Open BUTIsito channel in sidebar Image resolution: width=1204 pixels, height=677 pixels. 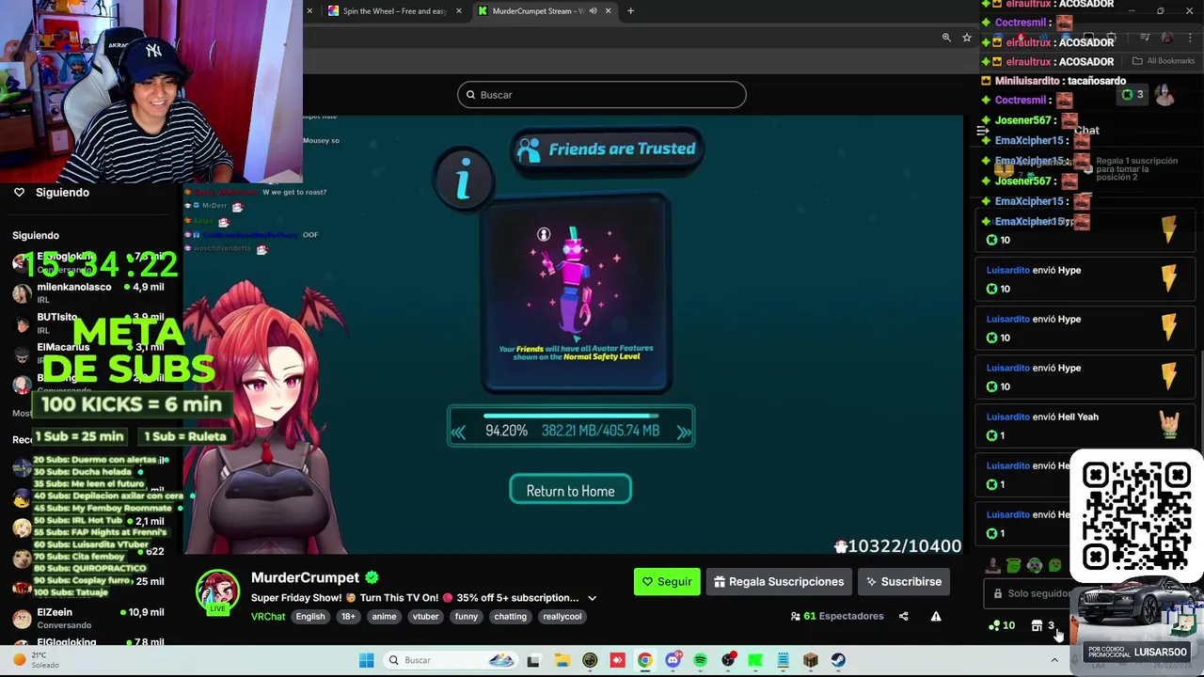pyautogui.click(x=89, y=323)
